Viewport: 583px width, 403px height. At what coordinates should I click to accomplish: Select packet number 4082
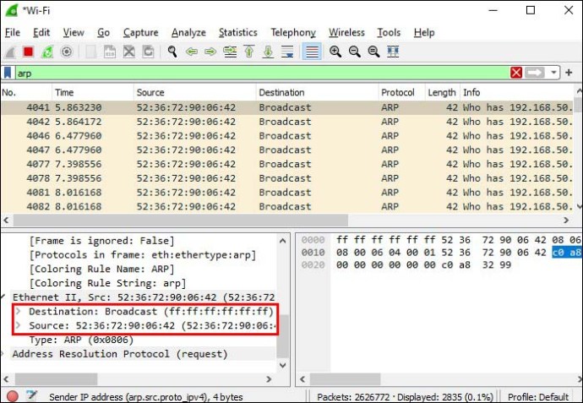(x=287, y=206)
